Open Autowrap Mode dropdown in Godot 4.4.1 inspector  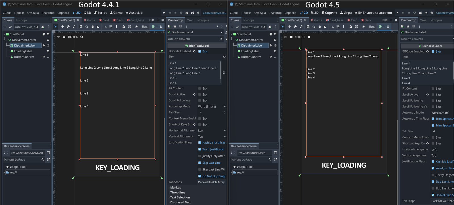point(212,107)
